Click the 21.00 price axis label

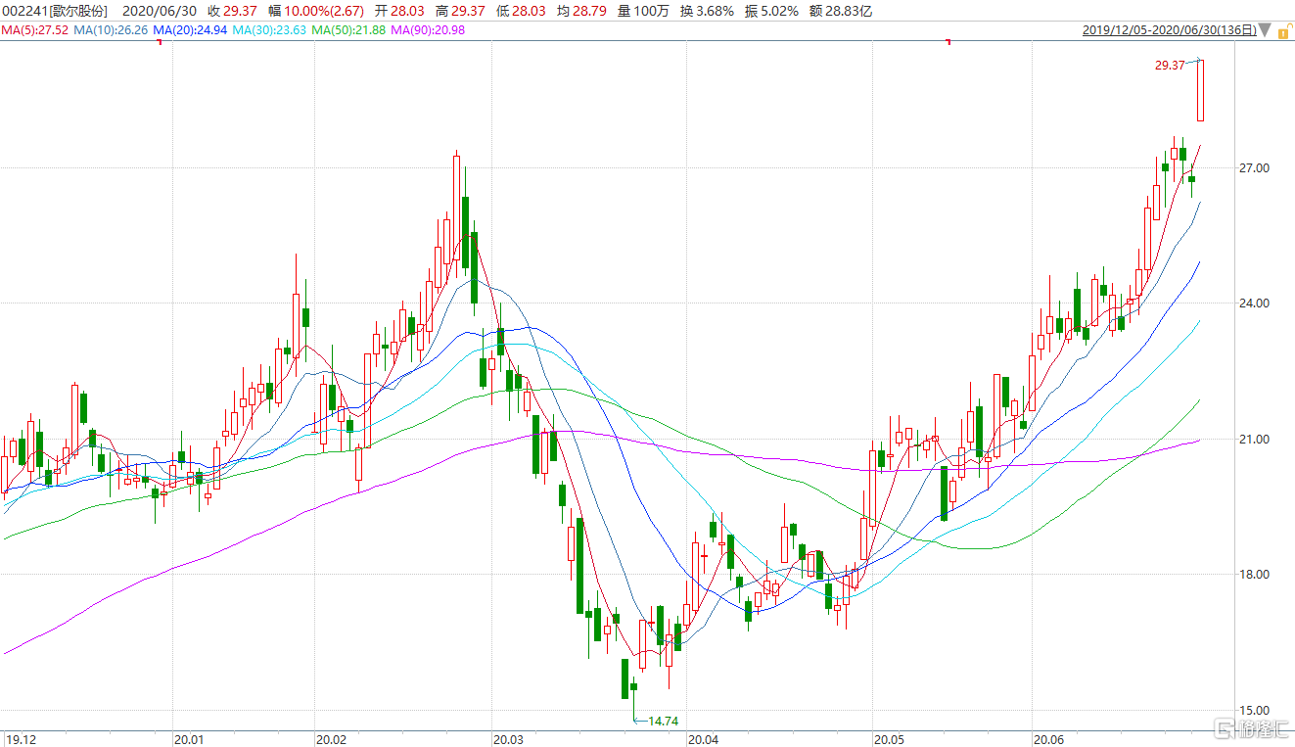[1254, 440]
